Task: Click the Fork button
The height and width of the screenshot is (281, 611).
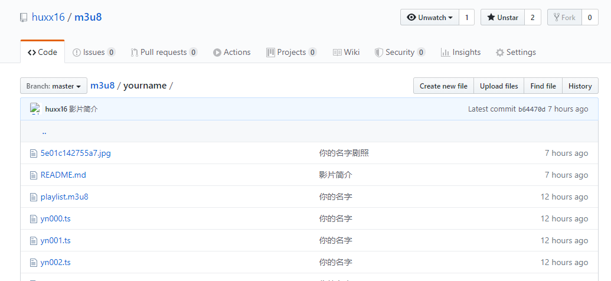Action: point(564,18)
